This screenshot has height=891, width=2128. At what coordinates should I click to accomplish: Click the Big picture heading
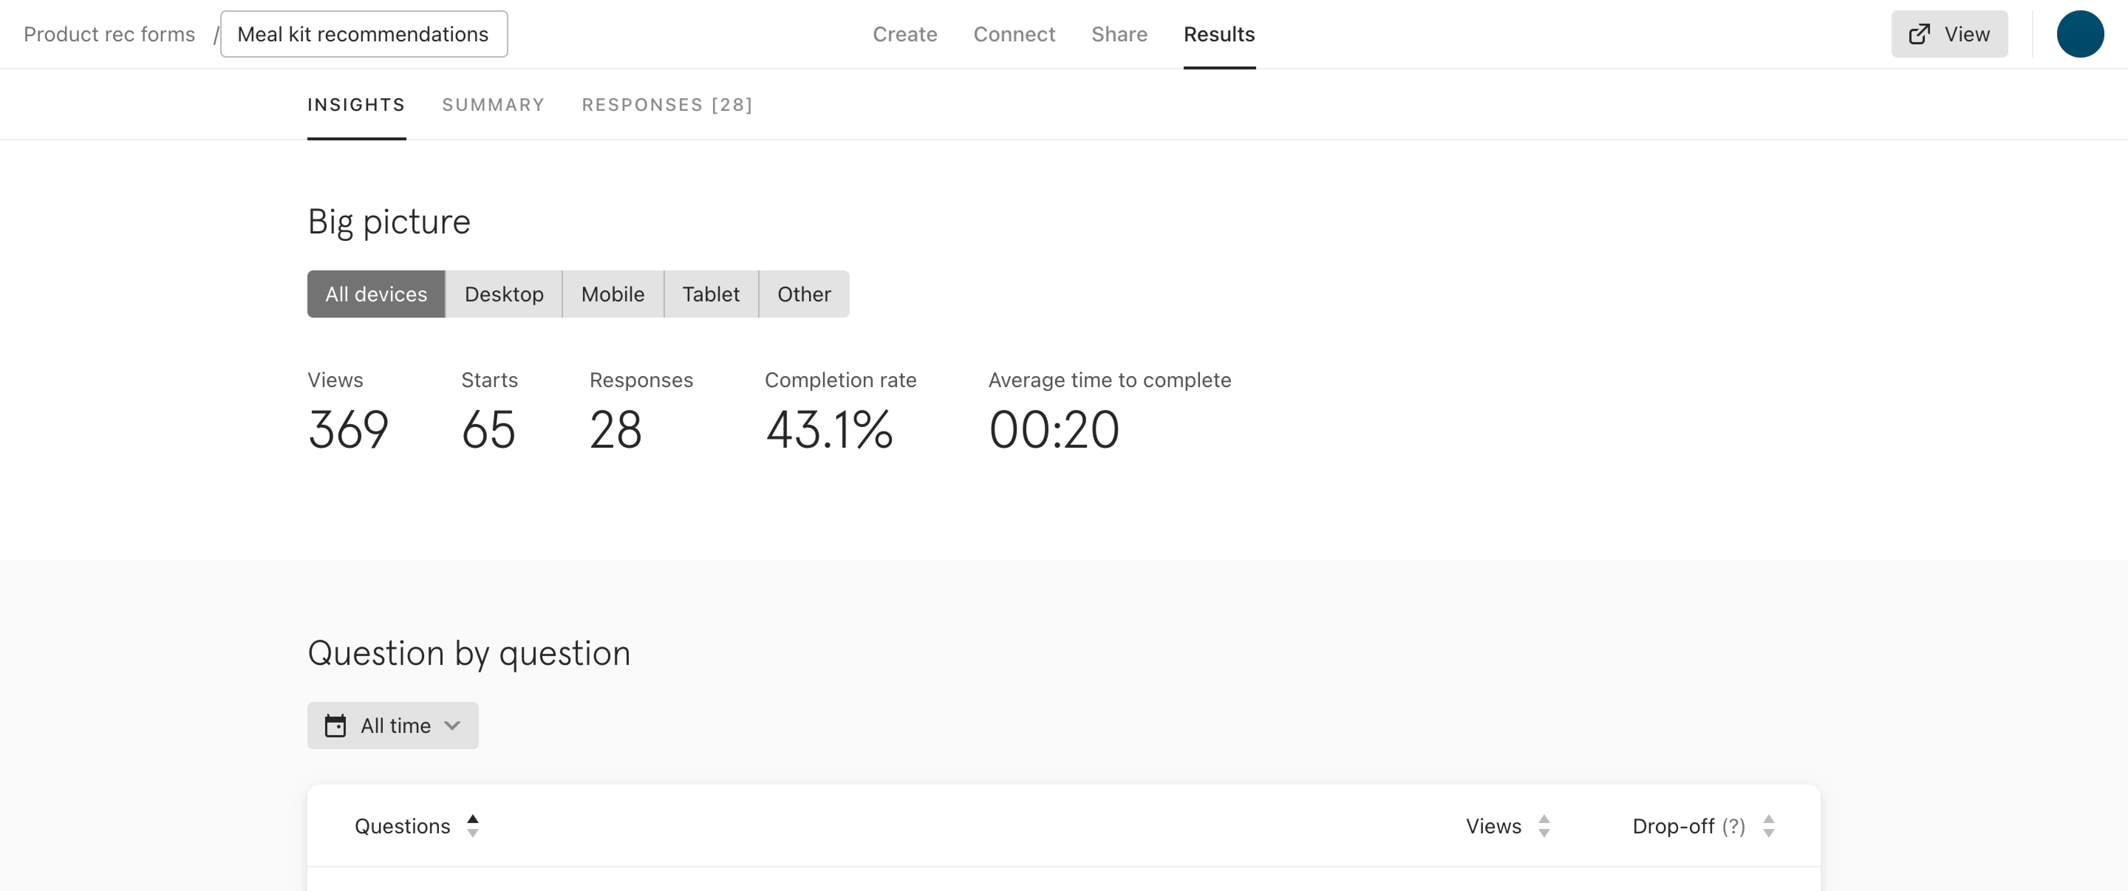pyautogui.click(x=388, y=221)
